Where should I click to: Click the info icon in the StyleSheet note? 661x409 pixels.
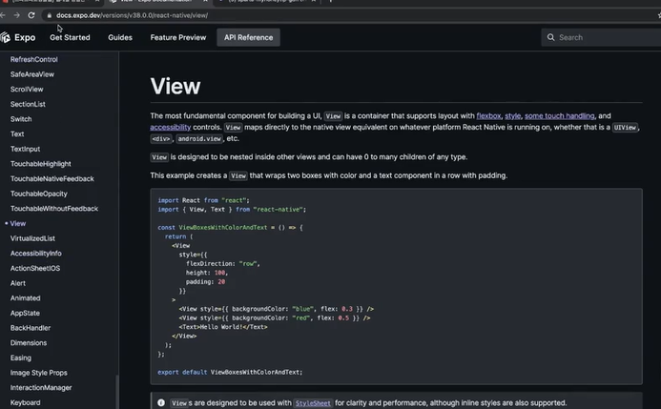click(161, 403)
